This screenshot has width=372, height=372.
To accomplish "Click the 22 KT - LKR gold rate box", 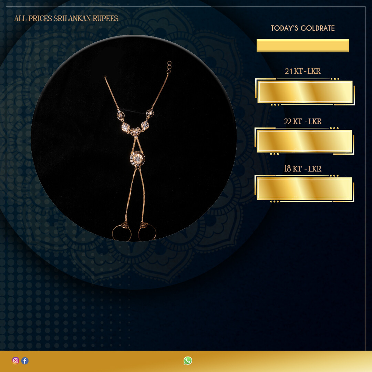I will (x=304, y=141).
